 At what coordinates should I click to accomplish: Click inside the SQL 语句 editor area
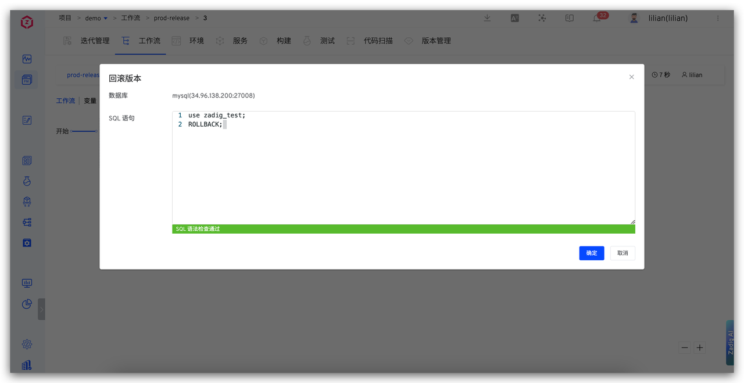[x=403, y=169]
